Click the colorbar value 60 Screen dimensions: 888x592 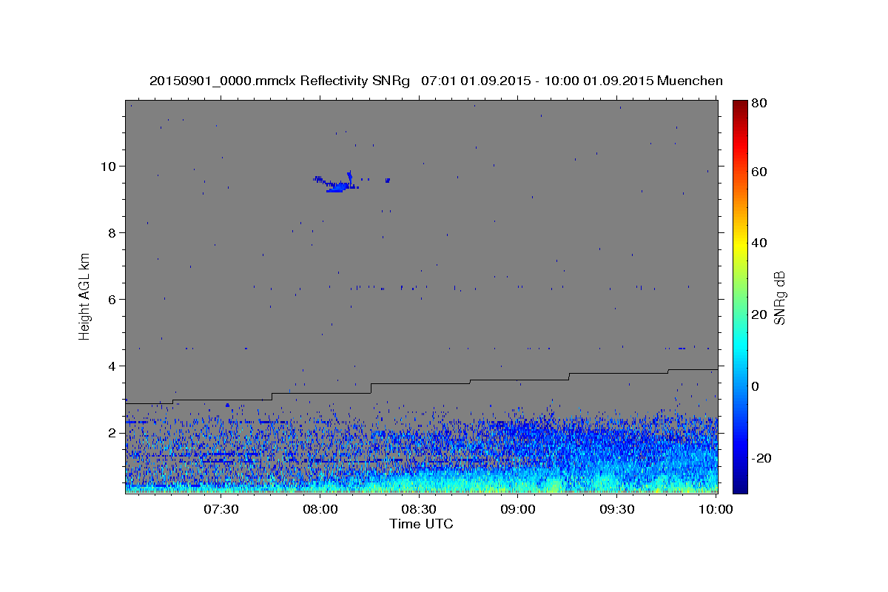(758, 172)
